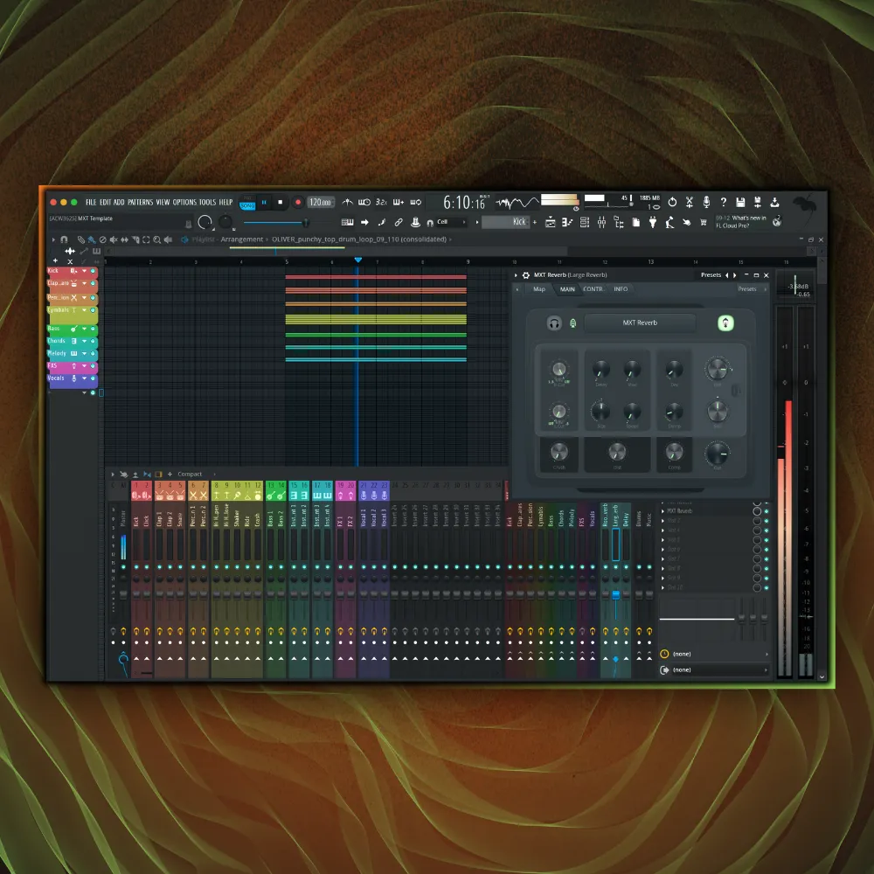The image size is (874, 874).
Task: Toggle the green enable button in MXT Reverb
Action: (725, 323)
